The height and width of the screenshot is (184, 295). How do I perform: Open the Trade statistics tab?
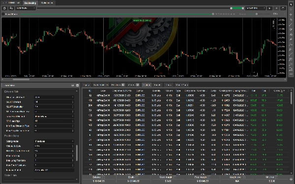(x=101, y=85)
